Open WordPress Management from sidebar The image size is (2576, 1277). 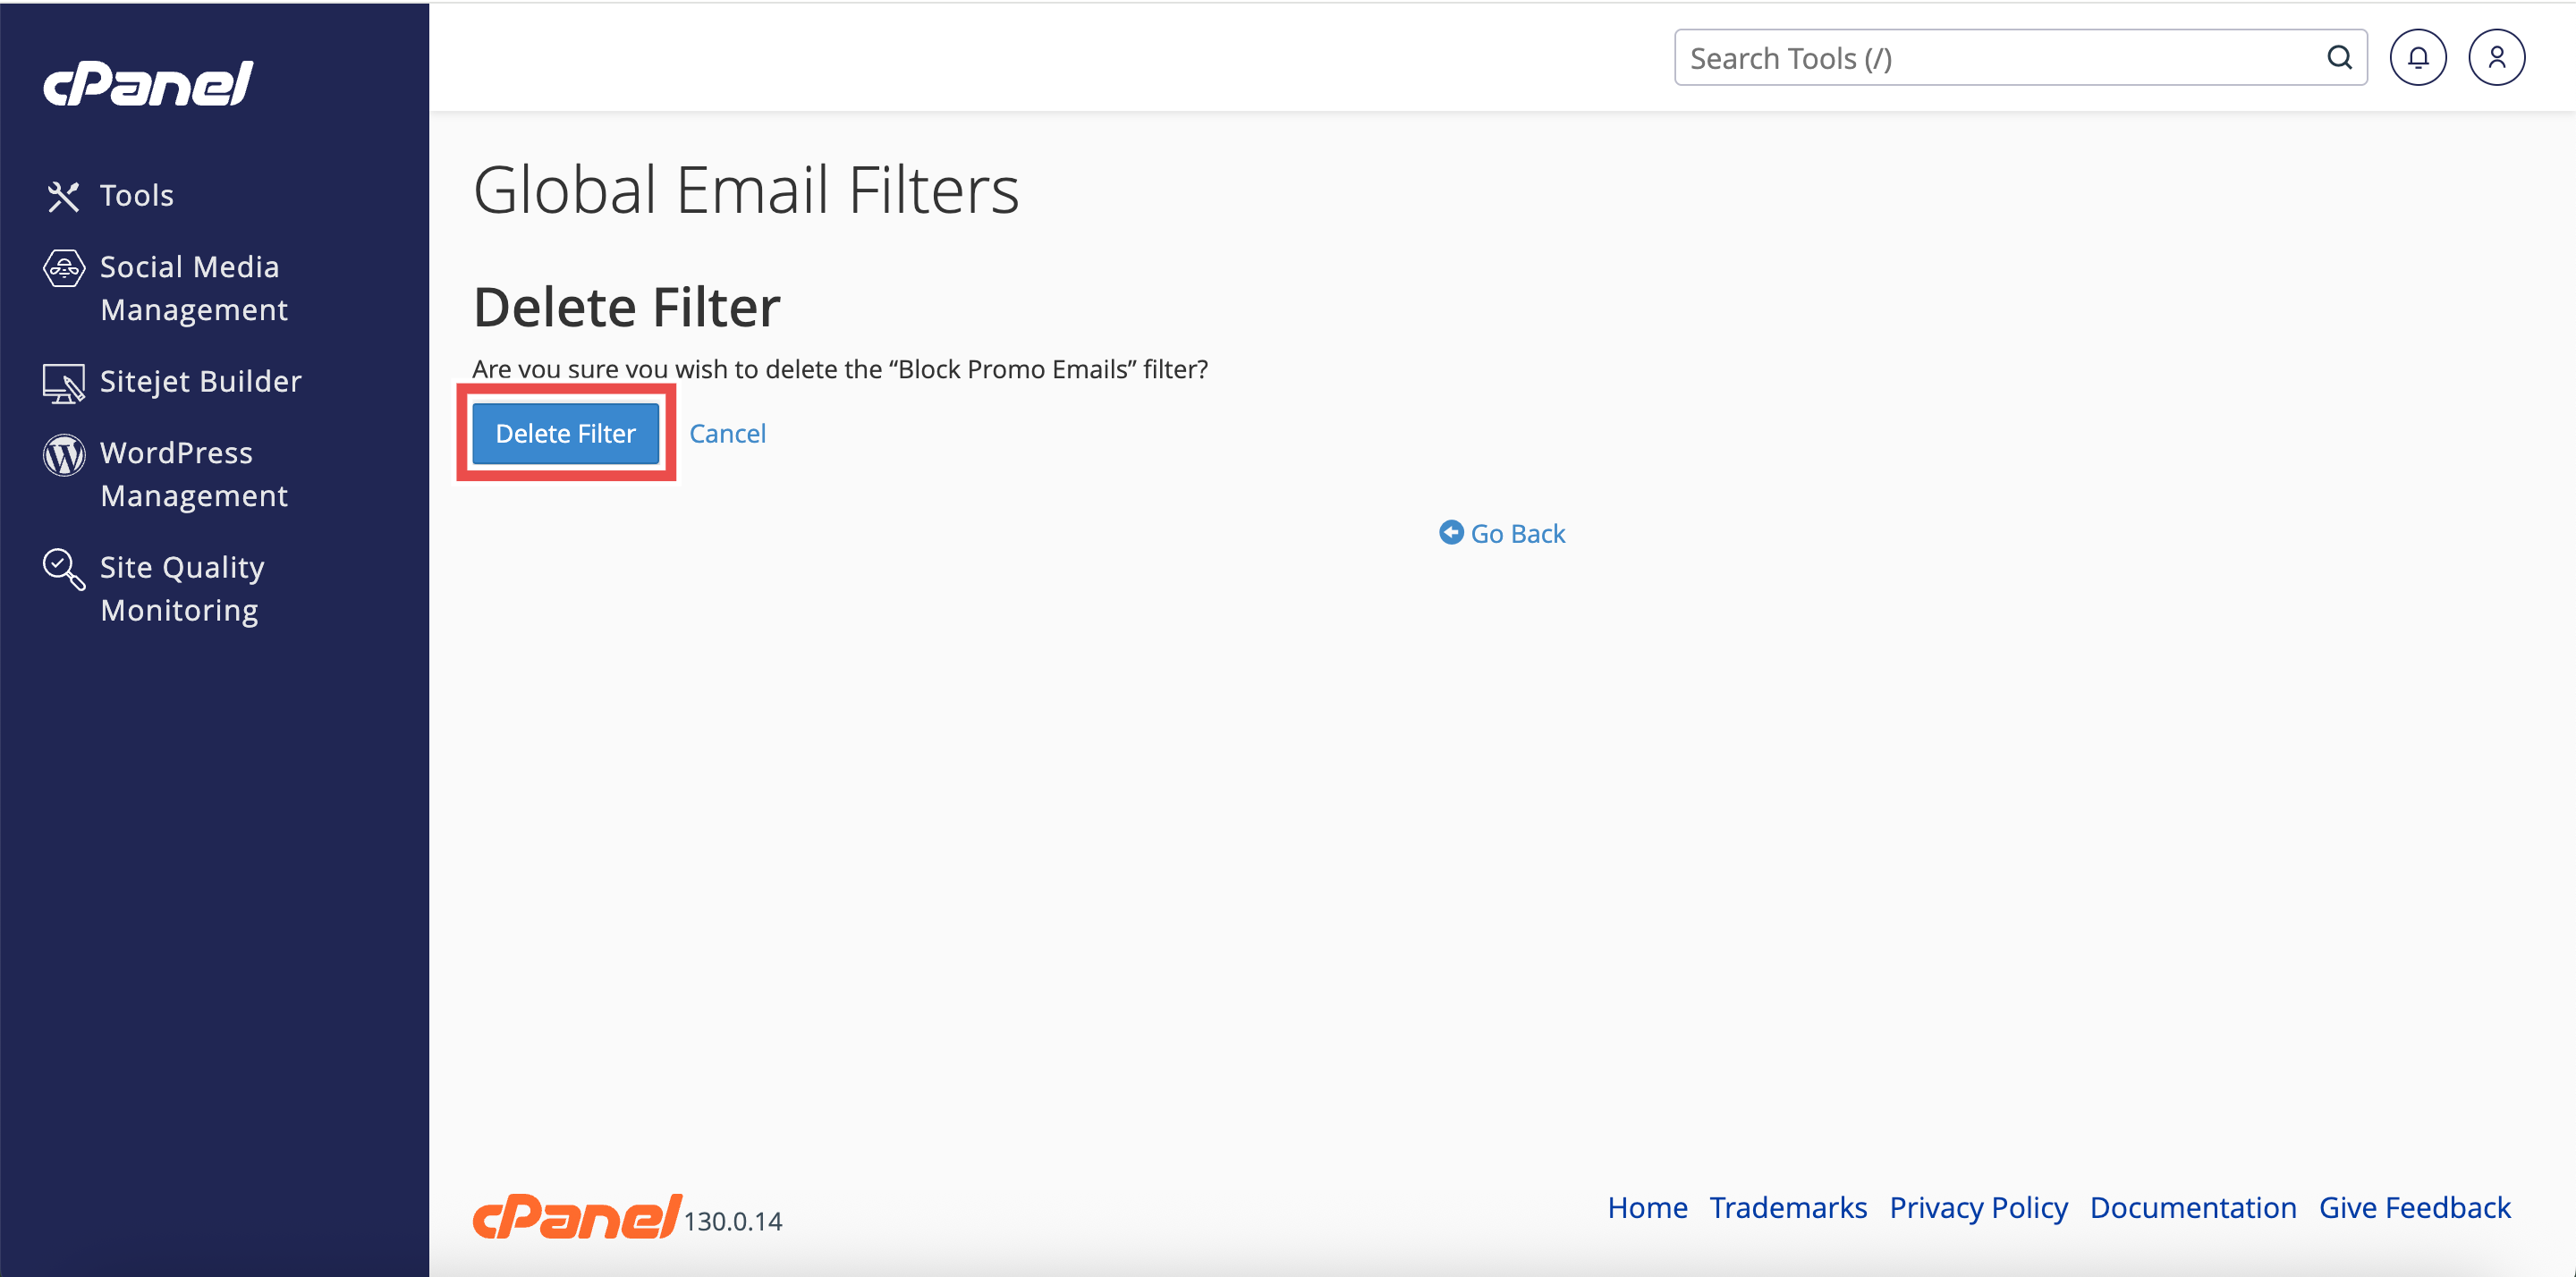click(194, 474)
